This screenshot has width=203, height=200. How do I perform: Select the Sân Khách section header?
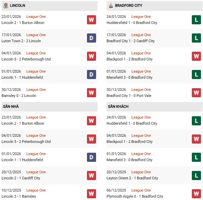[118, 106]
